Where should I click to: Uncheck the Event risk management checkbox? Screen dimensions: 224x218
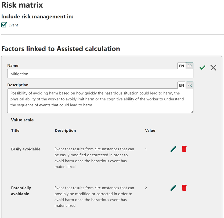click(4, 25)
